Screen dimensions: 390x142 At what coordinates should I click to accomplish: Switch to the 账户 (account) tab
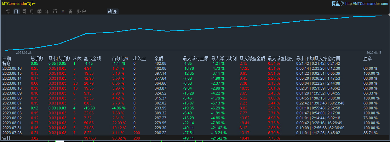tap(81, 11)
